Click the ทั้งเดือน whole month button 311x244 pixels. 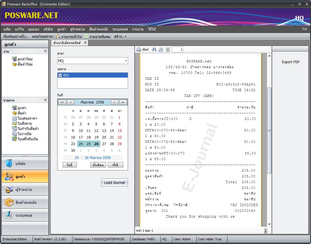(98, 165)
